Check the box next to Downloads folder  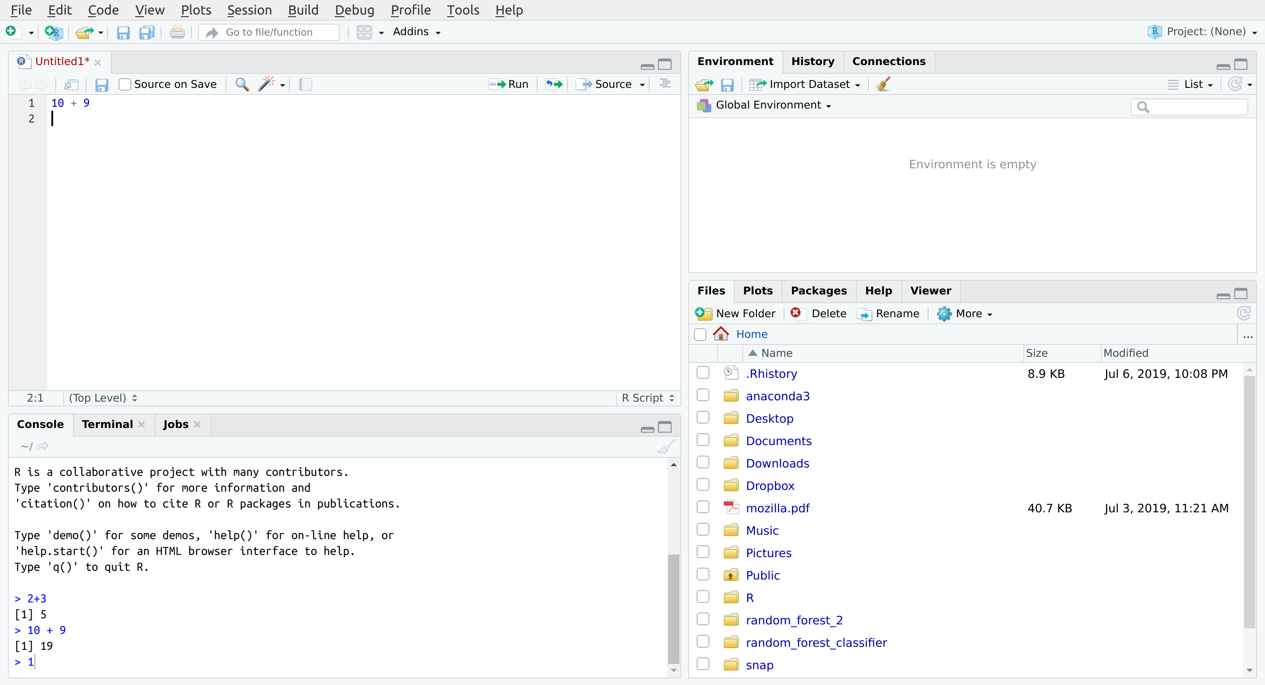tap(703, 462)
